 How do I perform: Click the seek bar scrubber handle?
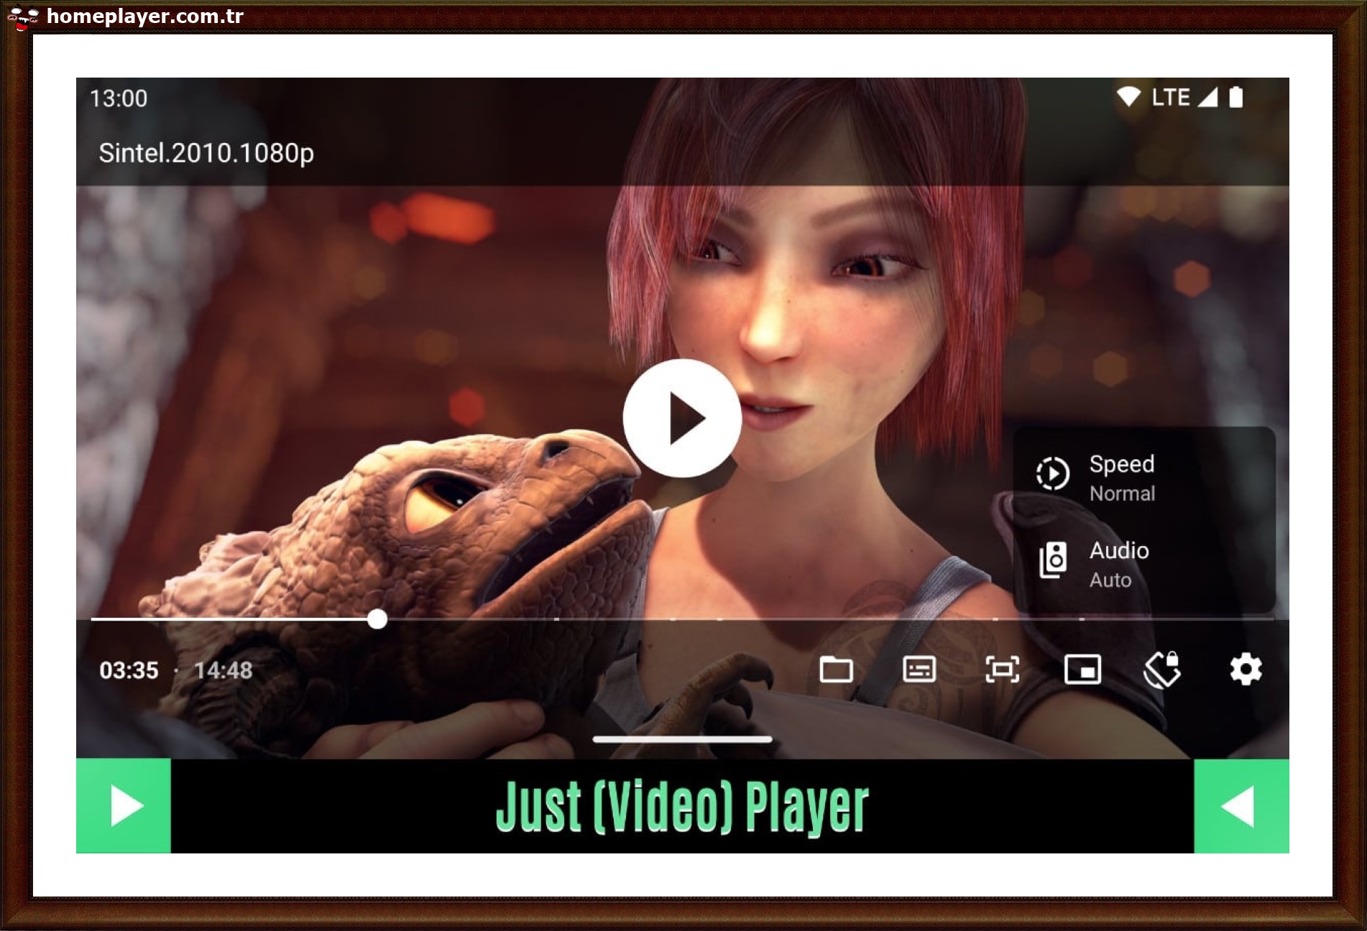pyautogui.click(x=377, y=619)
